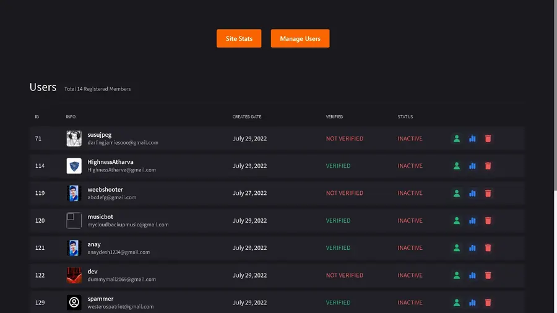Delete user dev with trash icon
Viewport: 557px width, 313px height.
[x=488, y=275]
